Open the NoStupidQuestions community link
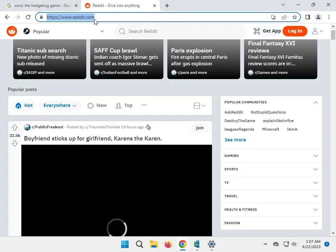This screenshot has width=336, height=252. [x=268, y=112]
